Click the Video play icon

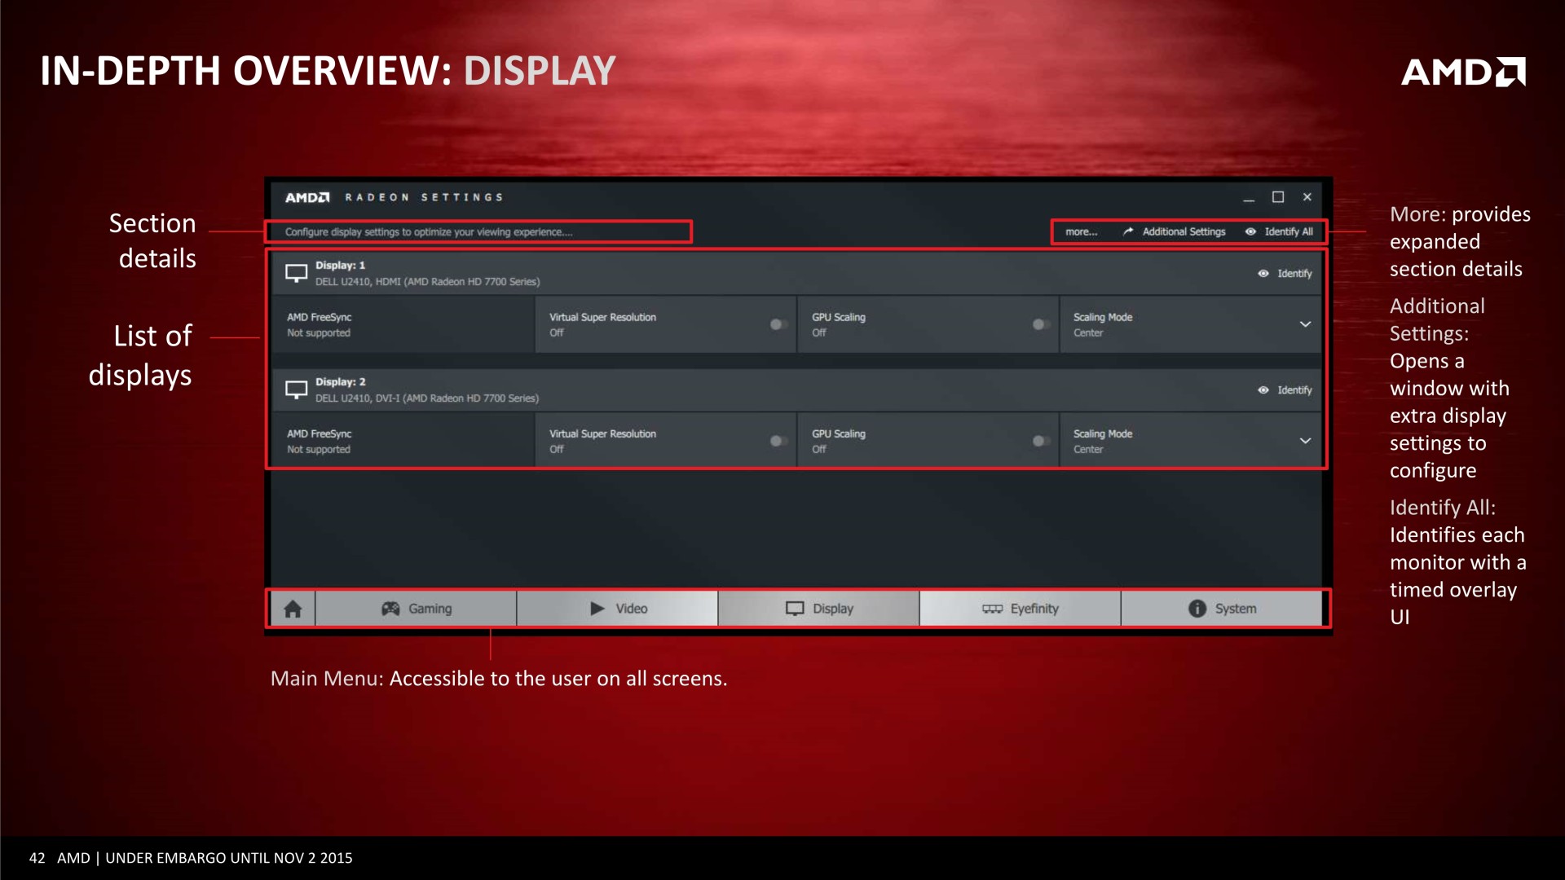click(597, 609)
